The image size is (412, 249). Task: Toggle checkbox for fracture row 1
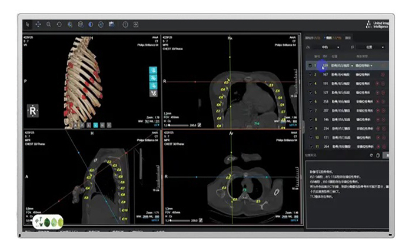tap(310, 66)
